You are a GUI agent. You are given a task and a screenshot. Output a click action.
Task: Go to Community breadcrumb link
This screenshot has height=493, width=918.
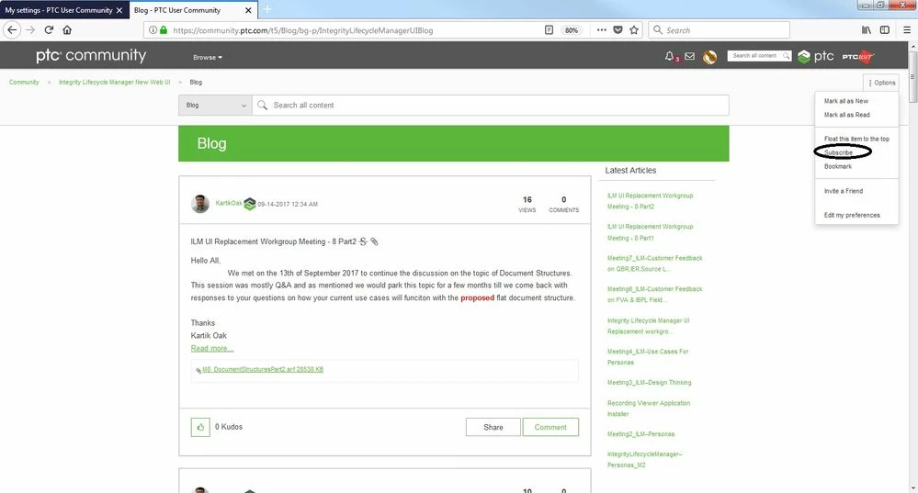[24, 83]
